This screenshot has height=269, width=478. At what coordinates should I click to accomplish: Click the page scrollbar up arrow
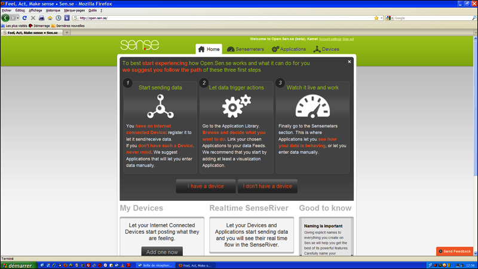[x=475, y=38]
